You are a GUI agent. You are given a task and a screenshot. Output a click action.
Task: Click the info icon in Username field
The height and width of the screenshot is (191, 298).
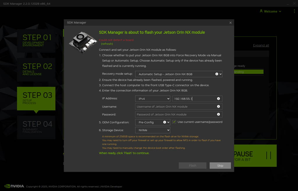tap(218, 107)
